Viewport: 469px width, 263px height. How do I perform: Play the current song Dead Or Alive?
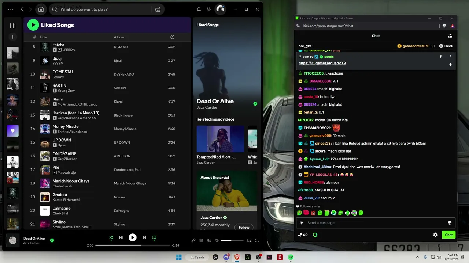(133, 237)
